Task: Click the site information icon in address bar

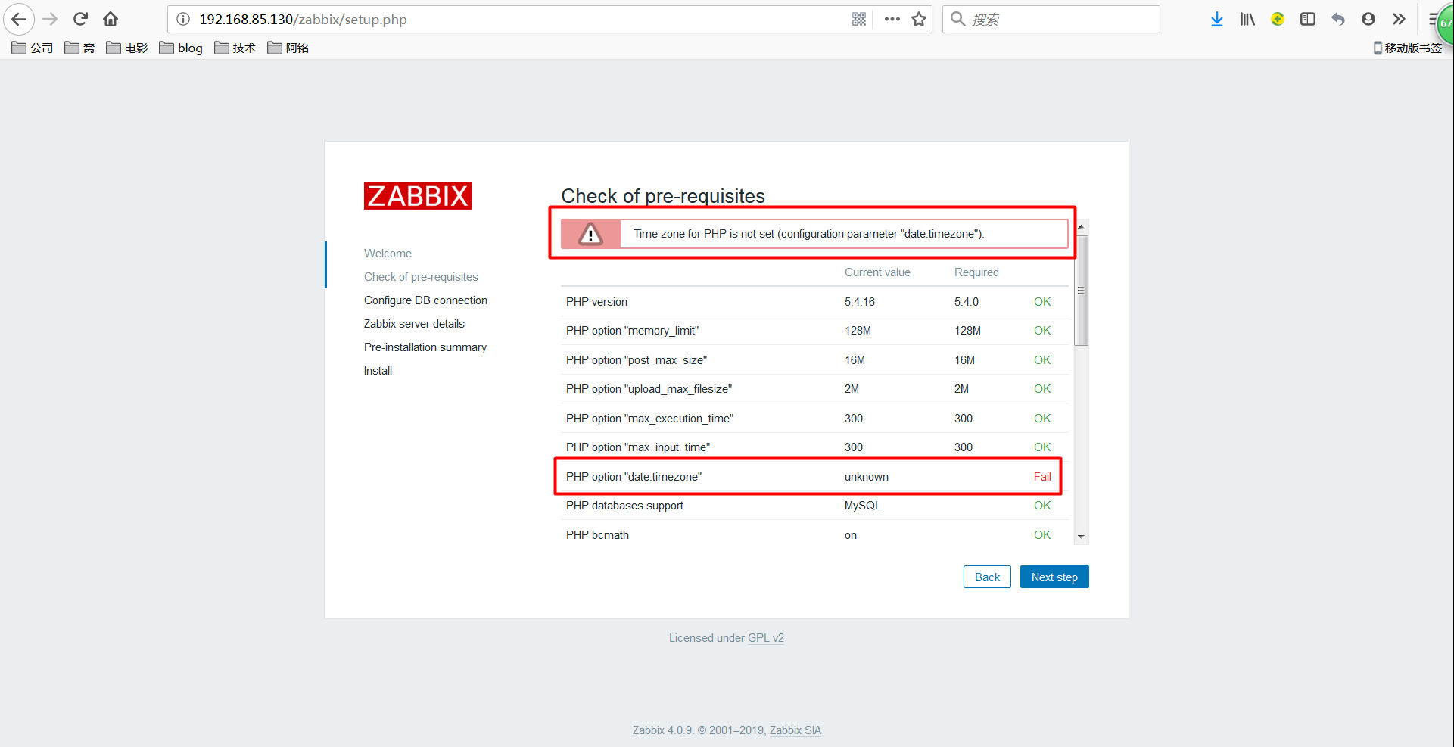Action: 182,19
